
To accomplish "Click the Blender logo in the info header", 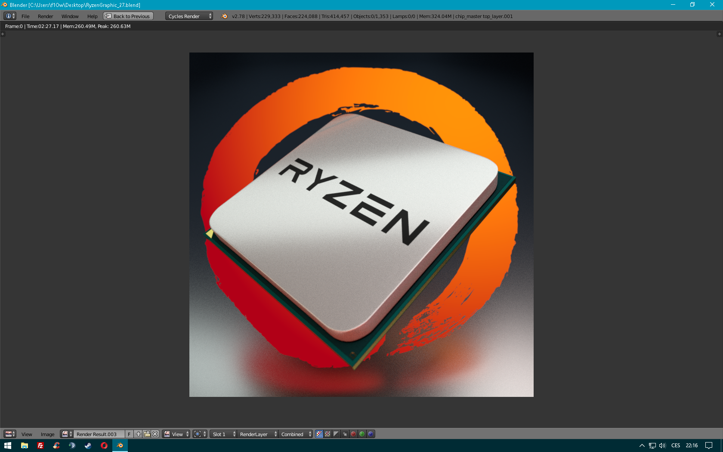I will pyautogui.click(x=224, y=16).
